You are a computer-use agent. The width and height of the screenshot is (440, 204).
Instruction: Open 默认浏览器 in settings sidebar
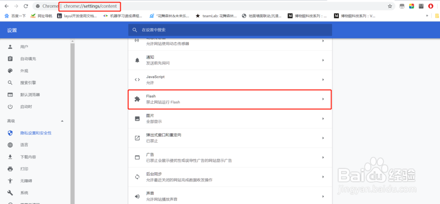tap(30, 95)
